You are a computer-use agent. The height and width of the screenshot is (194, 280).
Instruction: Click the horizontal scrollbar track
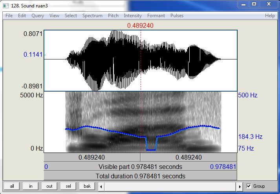click(x=170, y=187)
